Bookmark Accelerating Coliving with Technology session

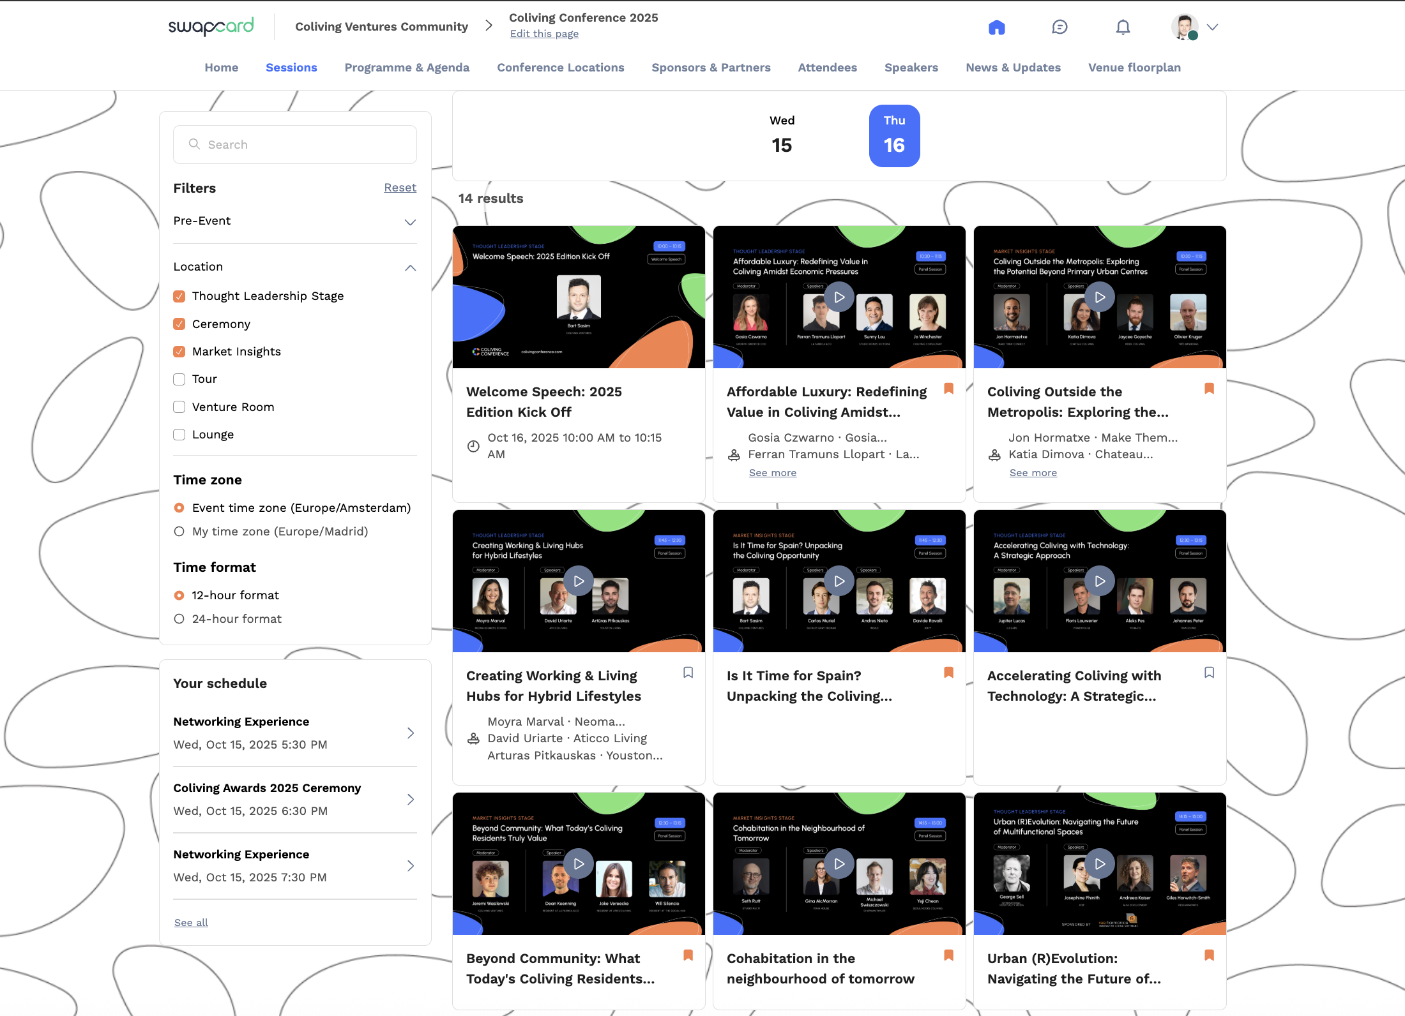[x=1209, y=673]
